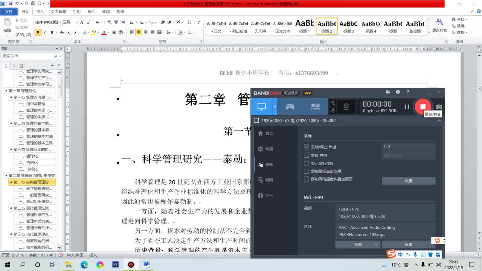Viewport: 482px width, 271px height.
Task: Apply italic formatting in Word ribbon
Action: coord(45,32)
